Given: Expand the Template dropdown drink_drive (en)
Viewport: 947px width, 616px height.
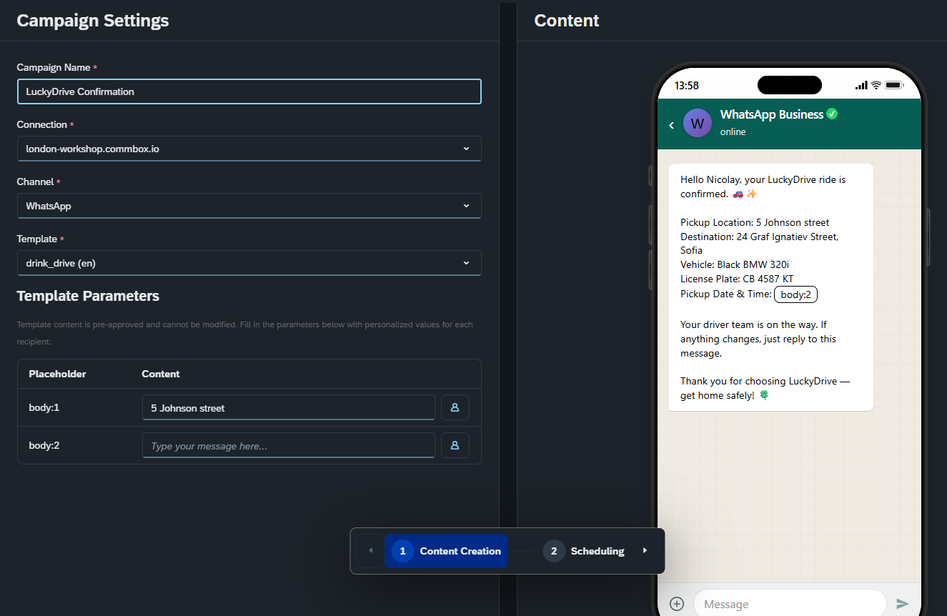Looking at the screenshot, I should (x=249, y=263).
